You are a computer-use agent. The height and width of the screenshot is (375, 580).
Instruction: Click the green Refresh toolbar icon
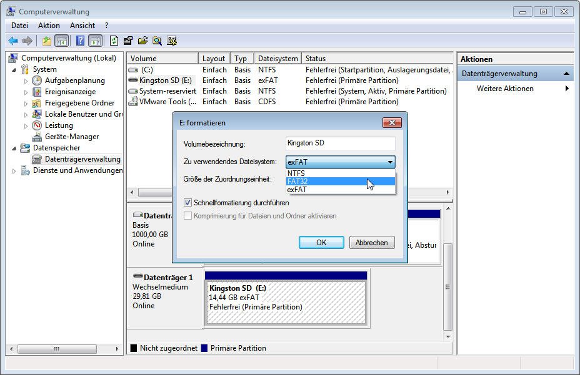[x=114, y=41]
